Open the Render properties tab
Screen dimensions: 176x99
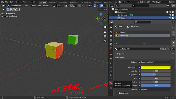pyautogui.click(x=111, y=32)
